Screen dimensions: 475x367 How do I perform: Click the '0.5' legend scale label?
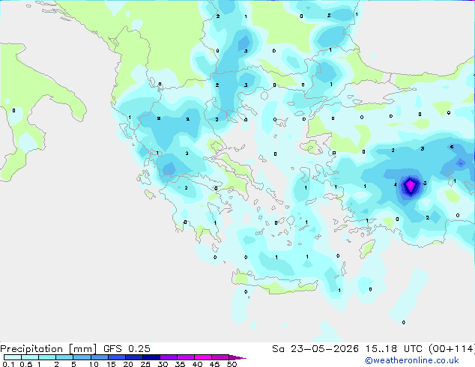[x=26, y=364]
